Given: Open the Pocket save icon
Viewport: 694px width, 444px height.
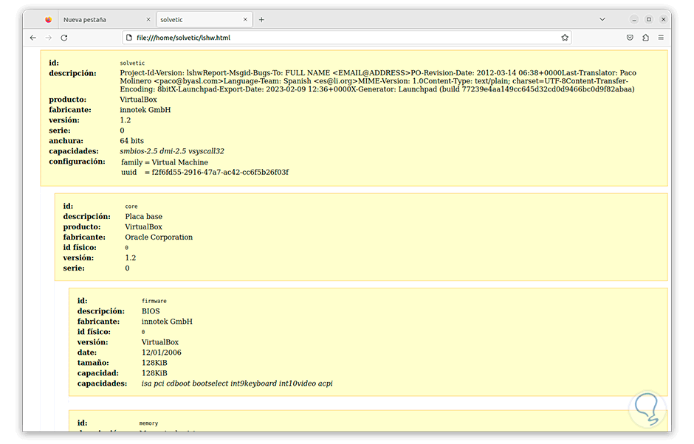Looking at the screenshot, I should click(x=630, y=38).
